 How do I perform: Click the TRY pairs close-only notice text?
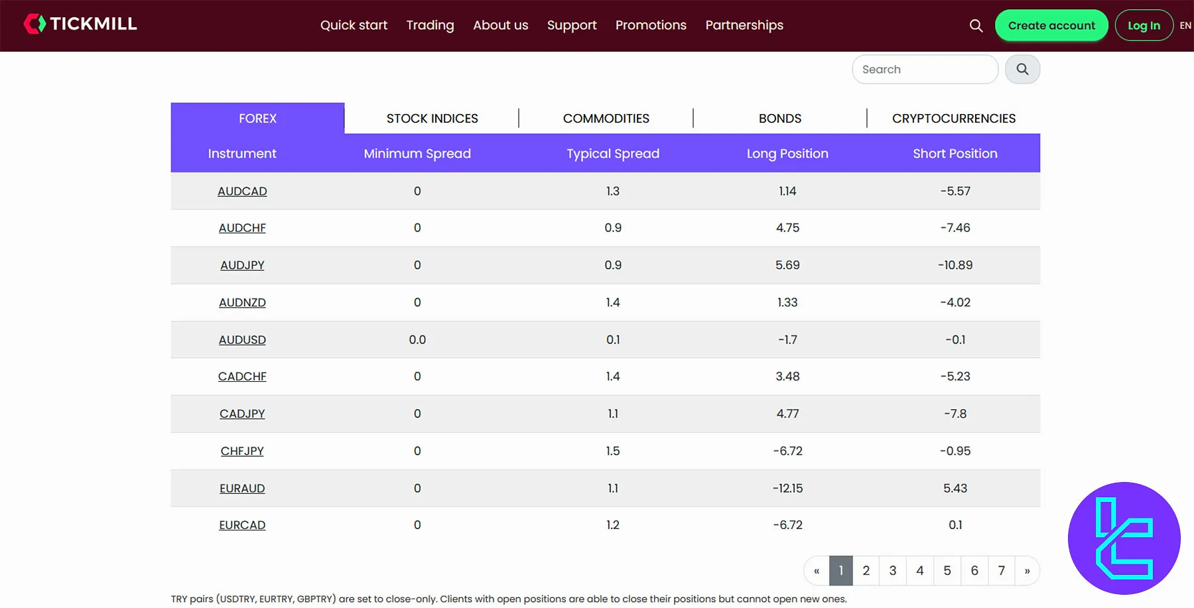[x=509, y=599]
